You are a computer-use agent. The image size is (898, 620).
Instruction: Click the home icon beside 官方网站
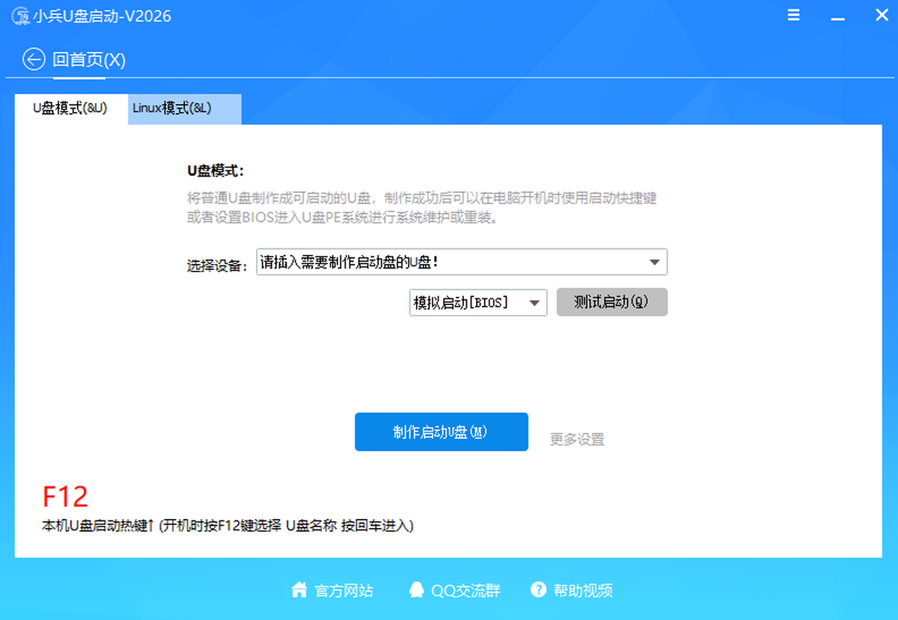(299, 590)
